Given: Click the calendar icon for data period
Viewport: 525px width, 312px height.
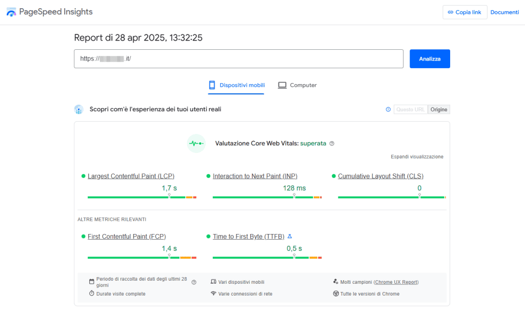Looking at the screenshot, I should tap(91, 282).
